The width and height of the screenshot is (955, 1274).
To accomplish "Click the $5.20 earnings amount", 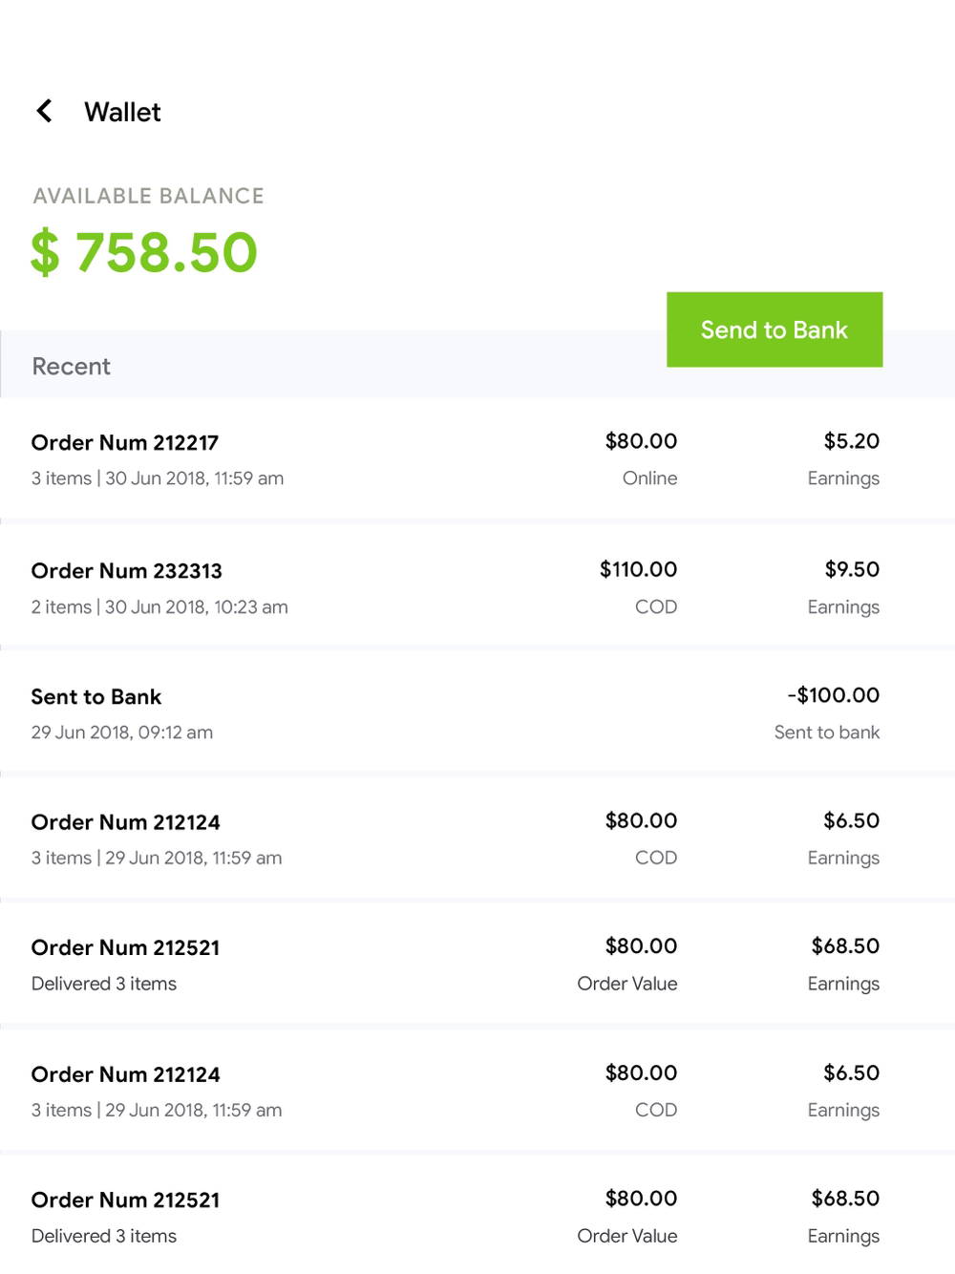I will (x=851, y=441).
